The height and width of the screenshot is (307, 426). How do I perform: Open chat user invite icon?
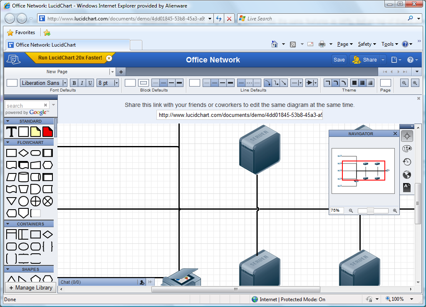point(142,282)
